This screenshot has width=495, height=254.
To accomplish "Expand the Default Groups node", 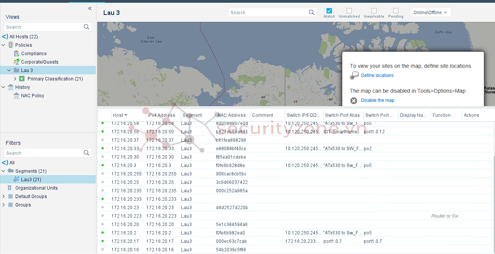I will click(3, 197).
